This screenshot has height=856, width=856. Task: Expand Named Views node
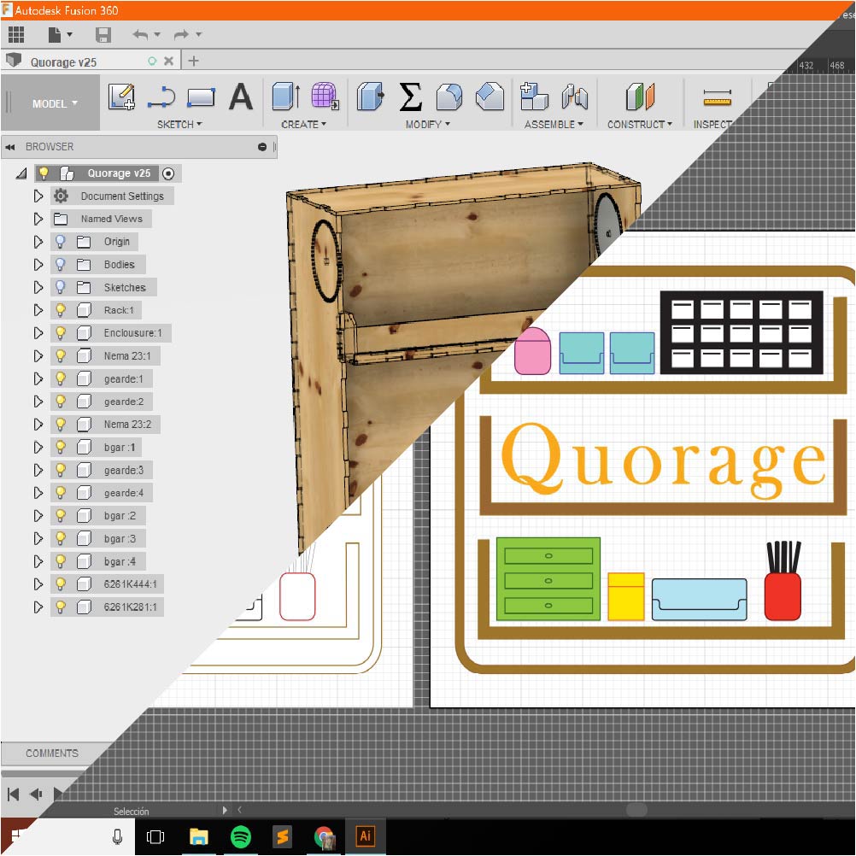click(x=38, y=219)
